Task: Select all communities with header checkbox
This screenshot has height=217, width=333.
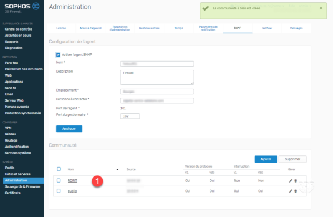Action: click(59, 169)
